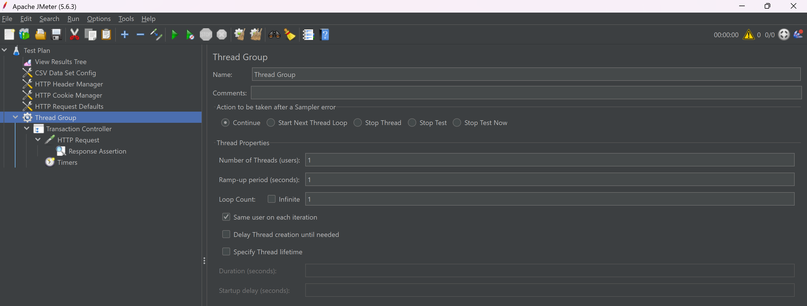Enable the Infinite loop checkbox
This screenshot has height=306, width=807.
coord(271,199)
